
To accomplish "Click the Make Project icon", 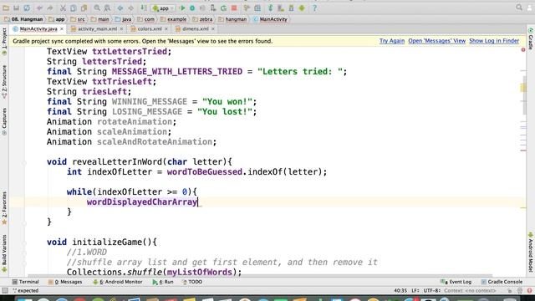I will coord(144,8).
